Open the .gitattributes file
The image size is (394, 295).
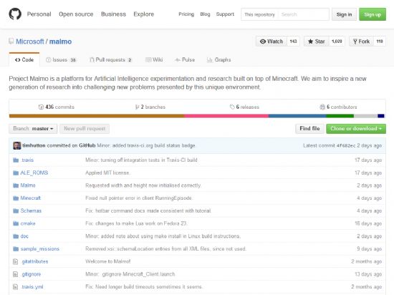click(34, 261)
